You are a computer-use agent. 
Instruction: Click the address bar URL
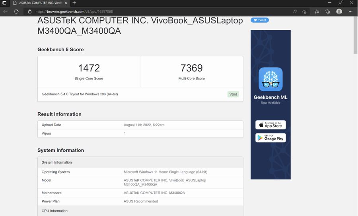click(x=74, y=12)
